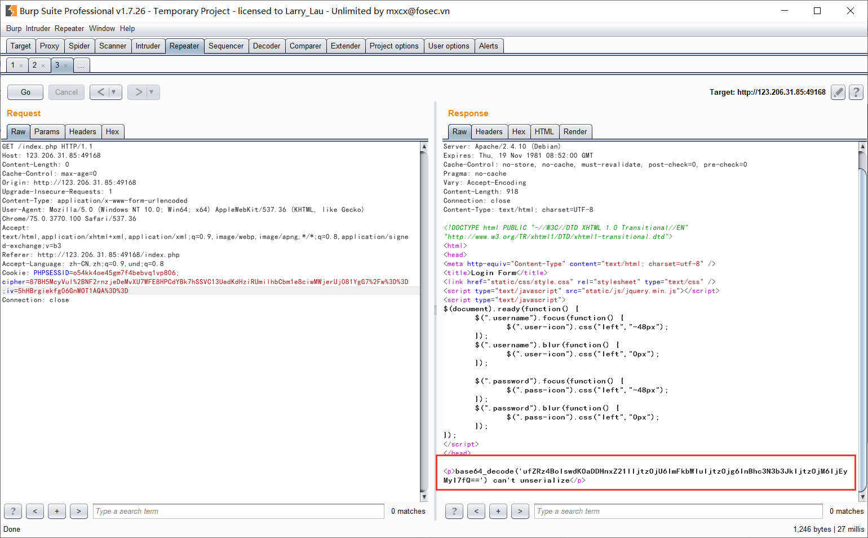Screen dimensions: 868x538
Task: Open the Repeater menu
Action: [x=69, y=29]
